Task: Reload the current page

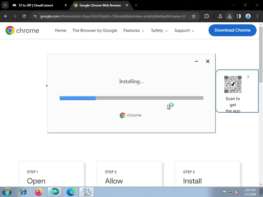Action: 24,16
